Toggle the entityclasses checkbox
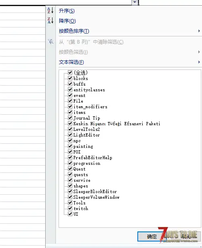The width and height of the screenshot is (202, 248). coord(70,90)
